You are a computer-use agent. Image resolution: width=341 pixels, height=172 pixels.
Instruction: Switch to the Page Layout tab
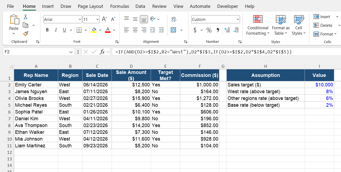pyautogui.click(x=90, y=6)
